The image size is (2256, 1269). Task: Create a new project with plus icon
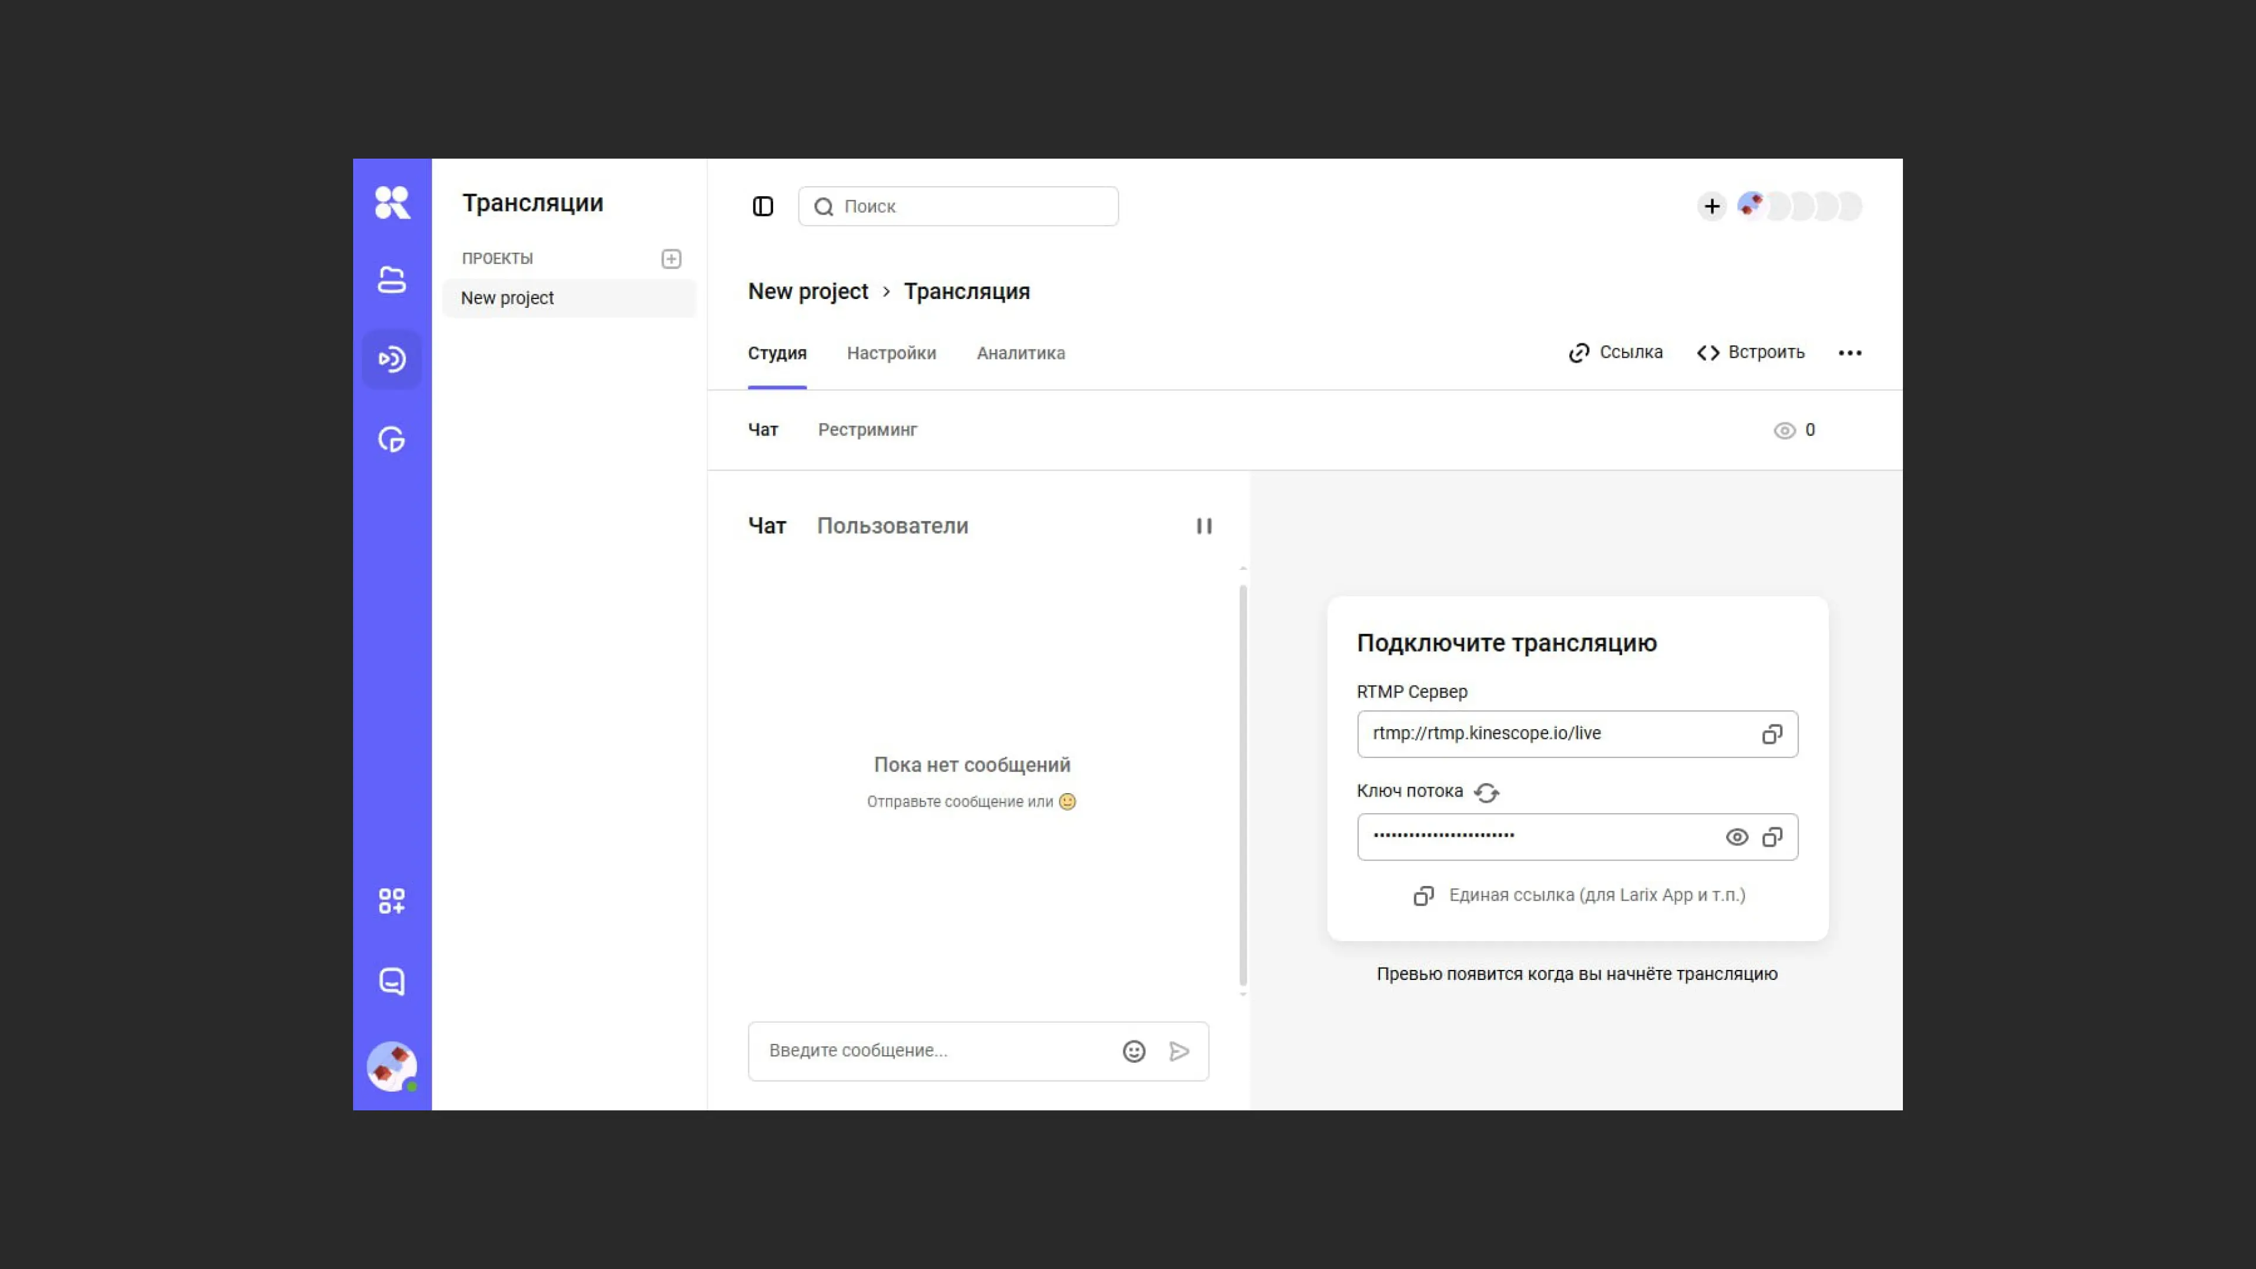tap(671, 258)
